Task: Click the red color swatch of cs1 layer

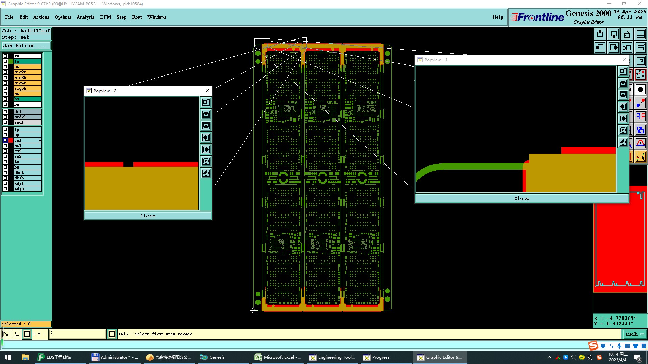Action: [x=11, y=140]
